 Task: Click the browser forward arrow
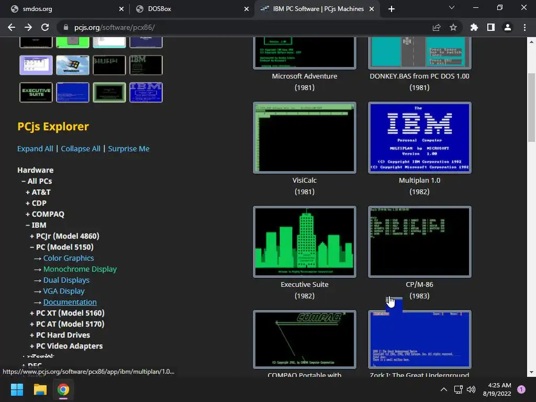28,27
